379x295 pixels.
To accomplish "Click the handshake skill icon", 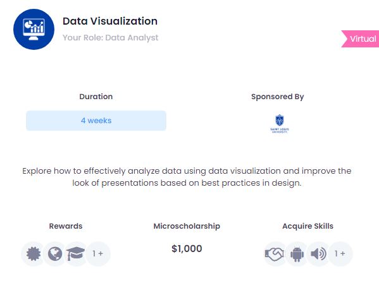I will tap(275, 254).
